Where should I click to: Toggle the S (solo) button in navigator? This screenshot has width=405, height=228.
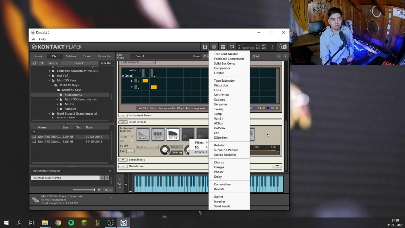[102, 178]
